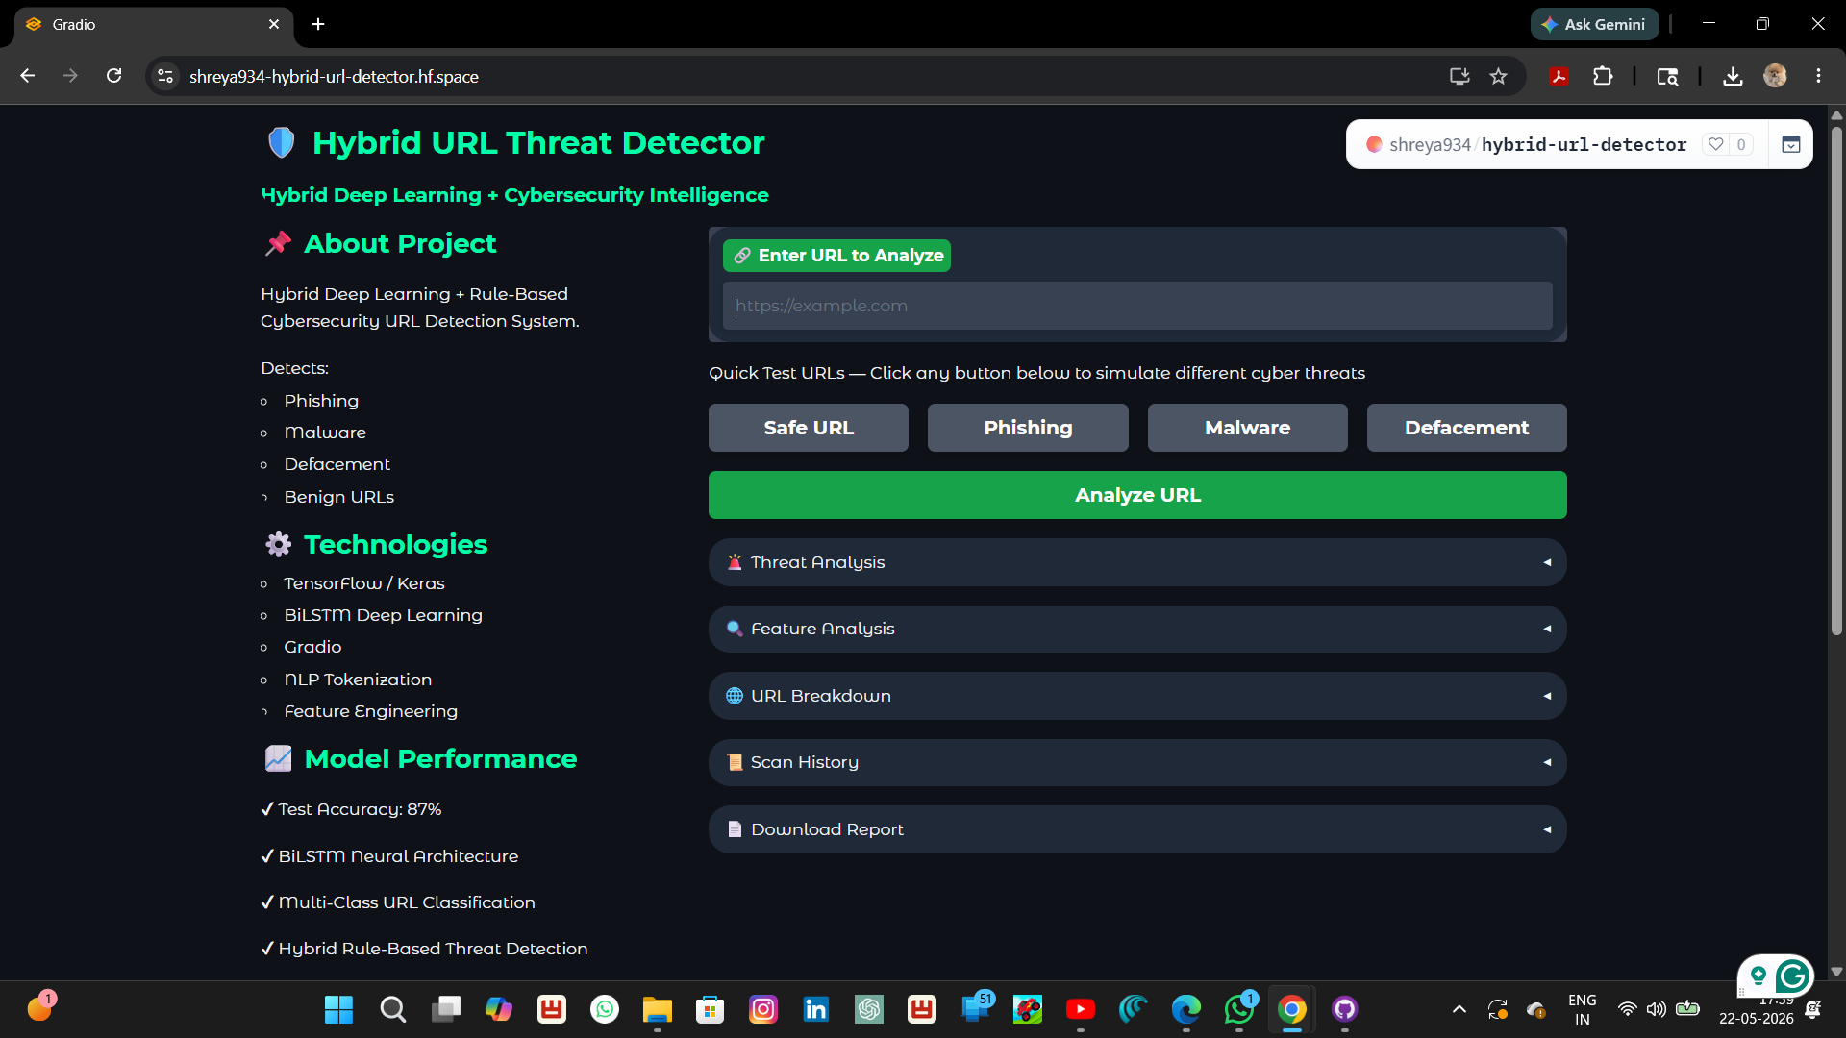
Task: Like the Space with the heart icon
Action: coord(1716,144)
